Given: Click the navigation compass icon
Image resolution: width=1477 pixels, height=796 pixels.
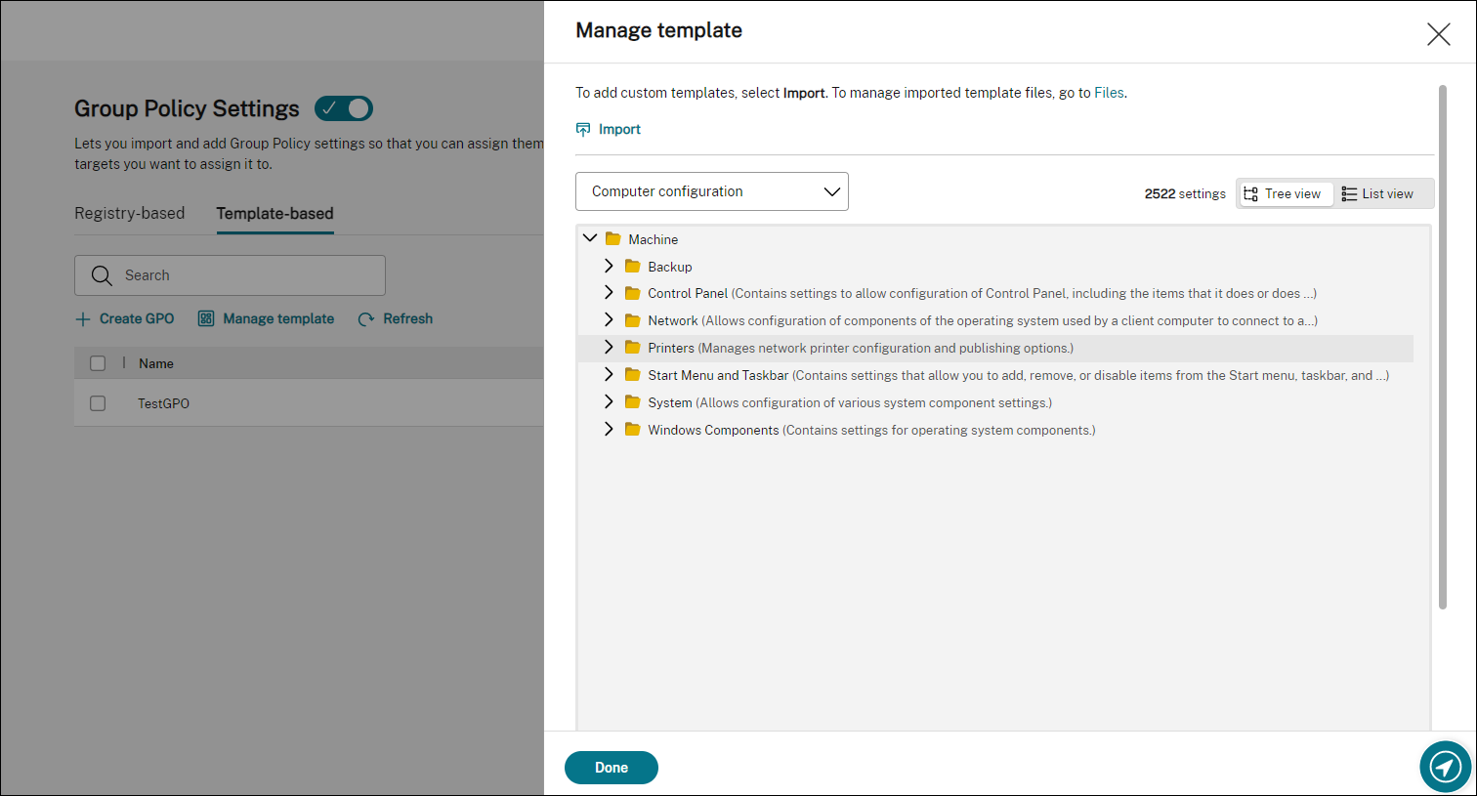Looking at the screenshot, I should coord(1445,767).
